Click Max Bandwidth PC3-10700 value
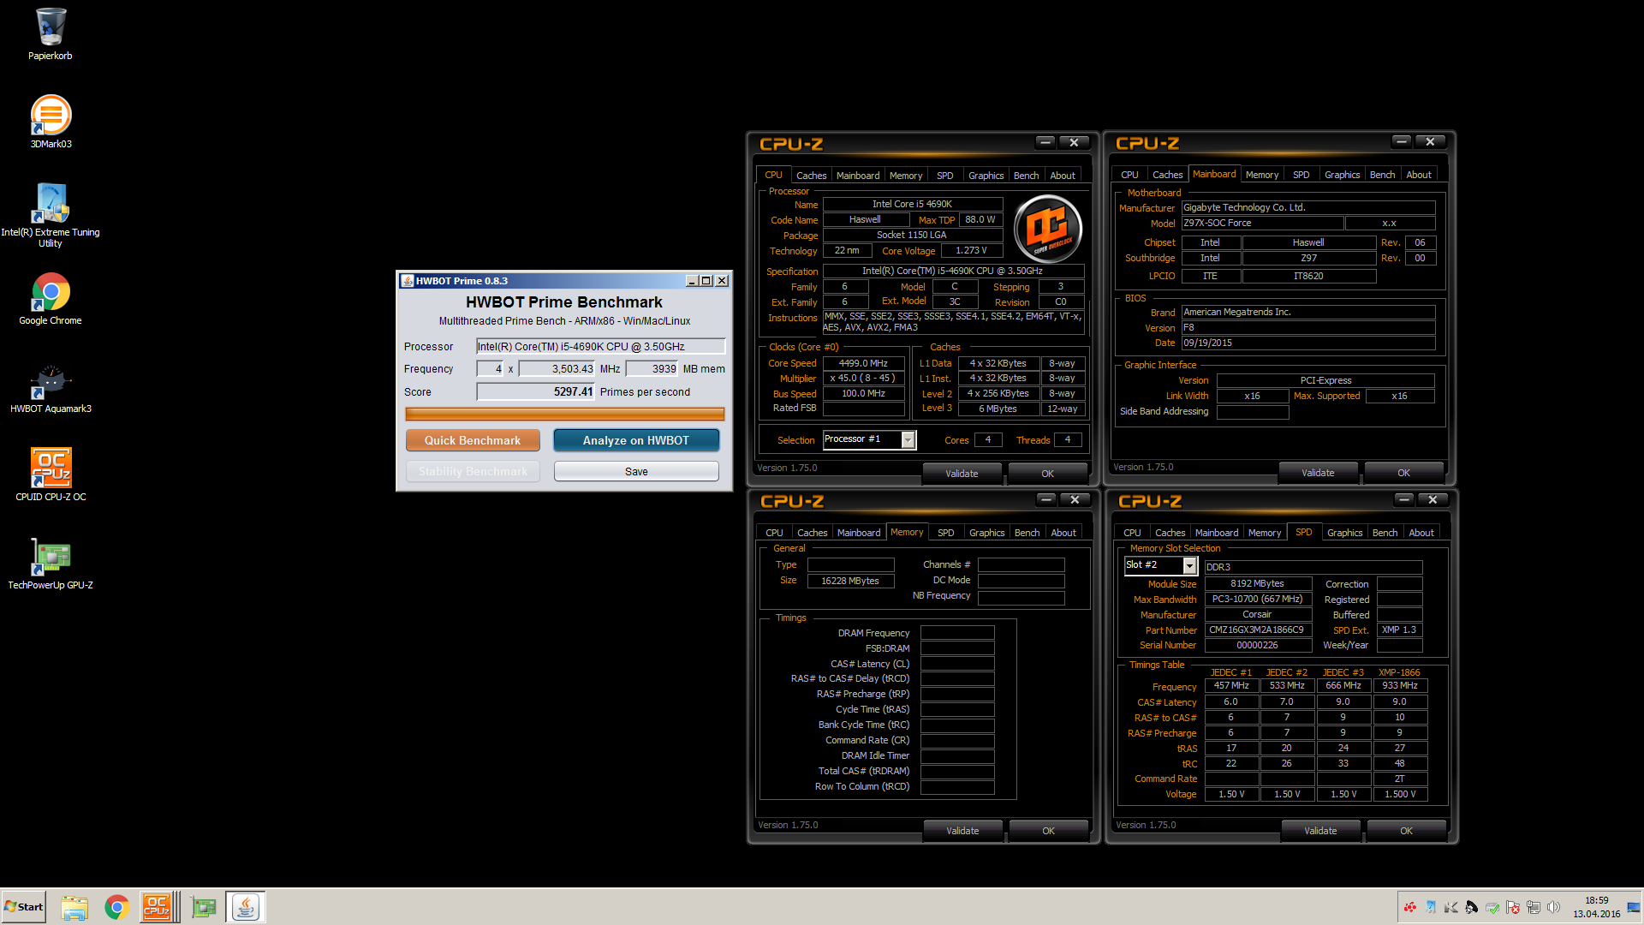 tap(1257, 599)
